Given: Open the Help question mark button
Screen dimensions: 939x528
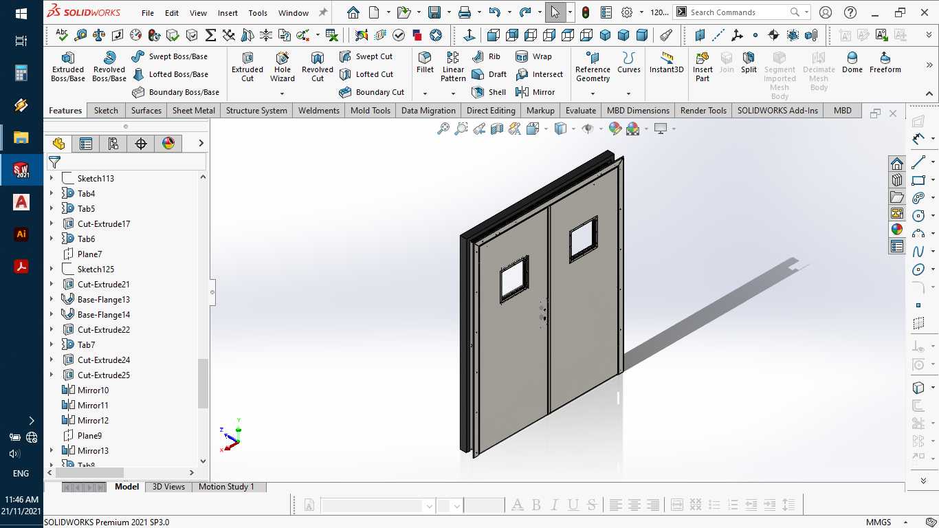Looking at the screenshot, I should coord(850,12).
